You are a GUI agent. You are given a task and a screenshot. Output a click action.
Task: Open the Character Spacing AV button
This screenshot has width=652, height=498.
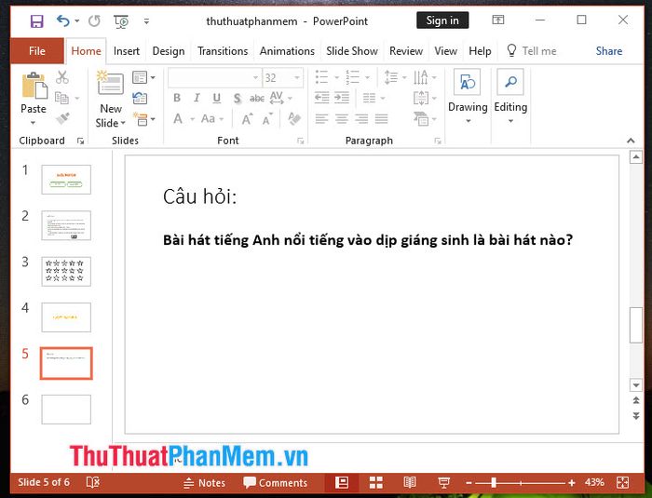280,98
